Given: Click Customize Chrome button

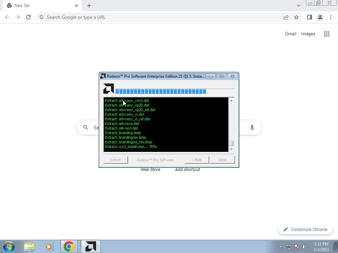Looking at the screenshot, I should 305,229.
